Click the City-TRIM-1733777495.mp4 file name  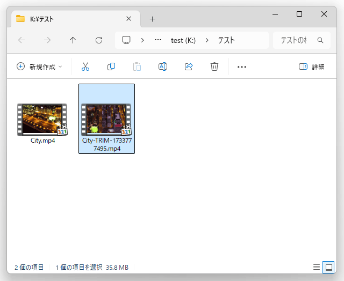point(107,144)
